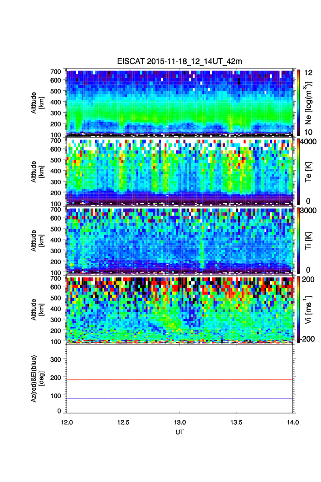
Task: Click the 12.5 tick on the time axis
Action: click(x=124, y=422)
